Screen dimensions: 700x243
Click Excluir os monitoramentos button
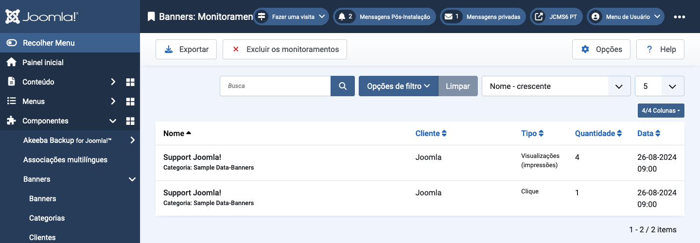pyautogui.click(x=285, y=49)
